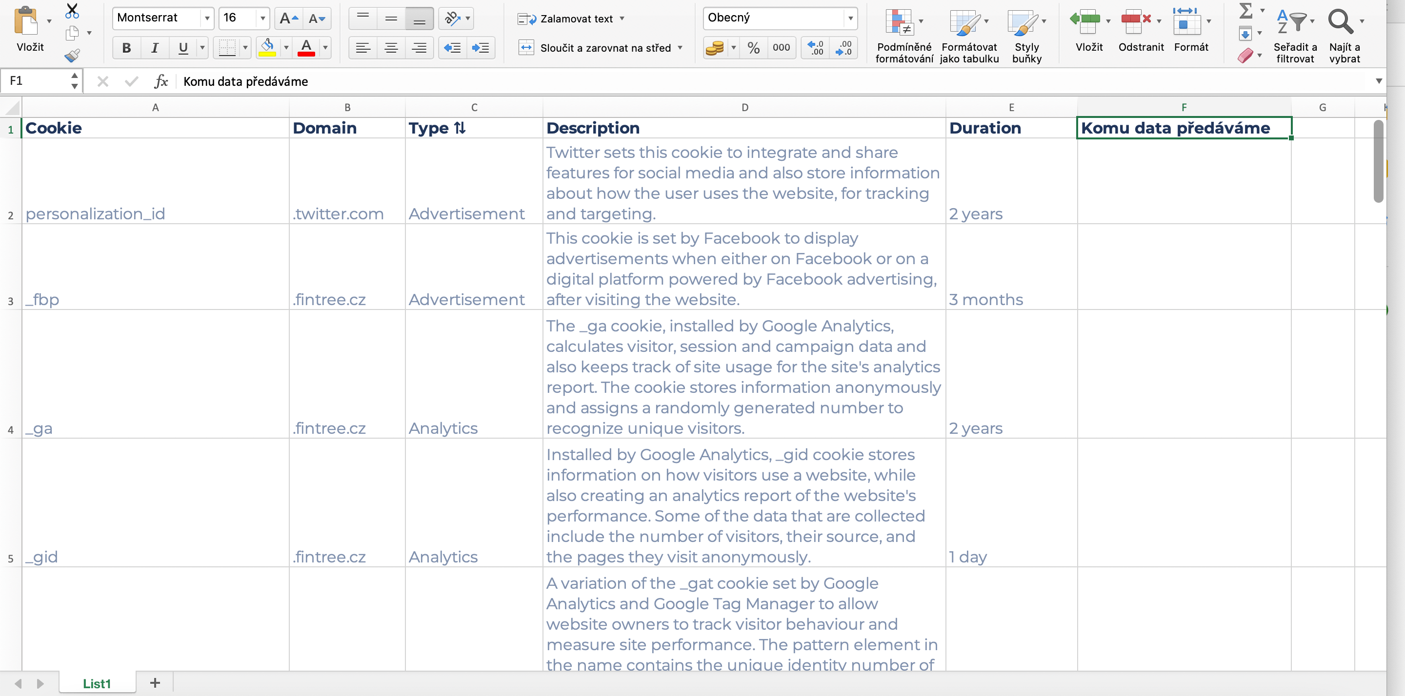
Task: Align text left
Action: (362, 48)
